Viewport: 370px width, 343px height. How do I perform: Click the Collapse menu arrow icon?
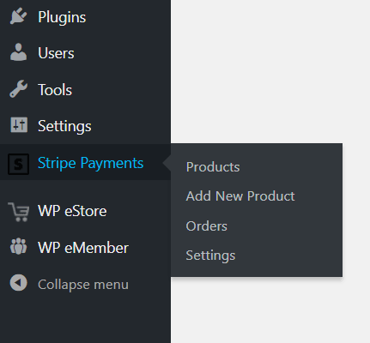point(19,283)
